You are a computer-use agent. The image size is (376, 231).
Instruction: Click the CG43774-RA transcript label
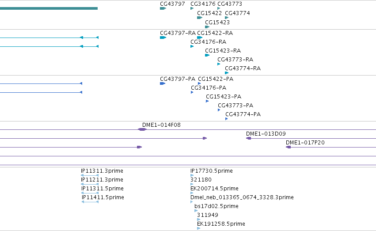pyautogui.click(x=243, y=68)
